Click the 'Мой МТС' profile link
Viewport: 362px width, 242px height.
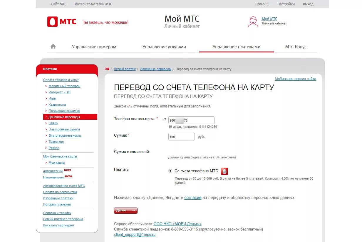click(x=269, y=19)
